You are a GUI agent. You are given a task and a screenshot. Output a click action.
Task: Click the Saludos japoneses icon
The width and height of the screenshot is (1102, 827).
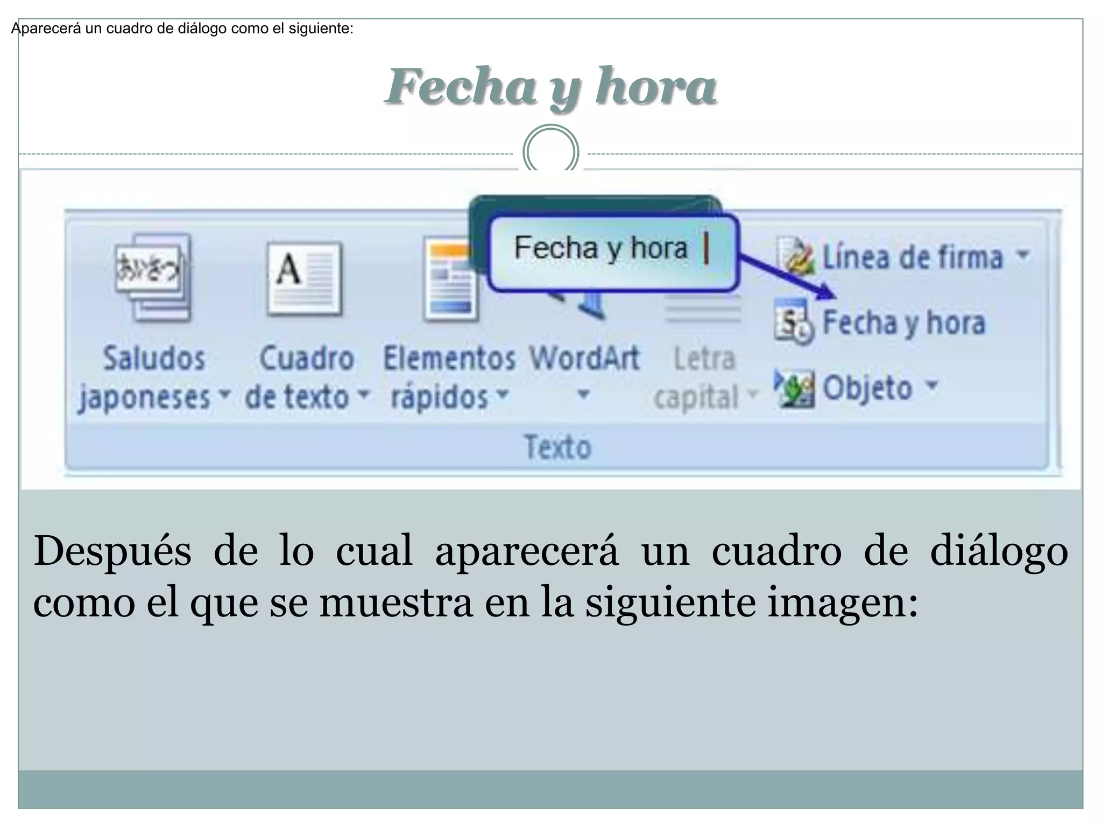[153, 278]
